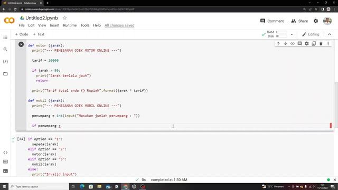
Task: Share the notebook
Action: [299, 21]
